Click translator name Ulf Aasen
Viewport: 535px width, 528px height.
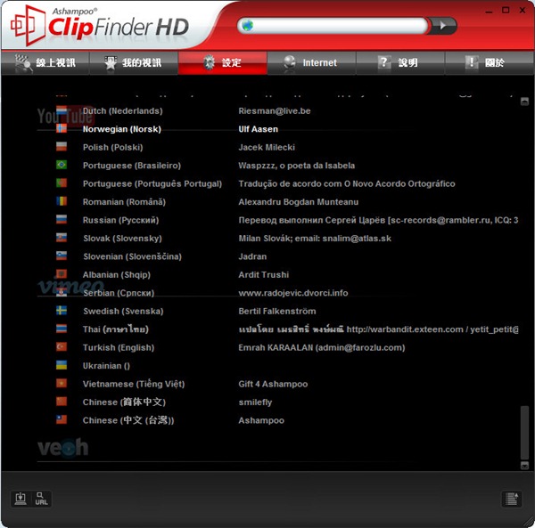[x=258, y=129]
